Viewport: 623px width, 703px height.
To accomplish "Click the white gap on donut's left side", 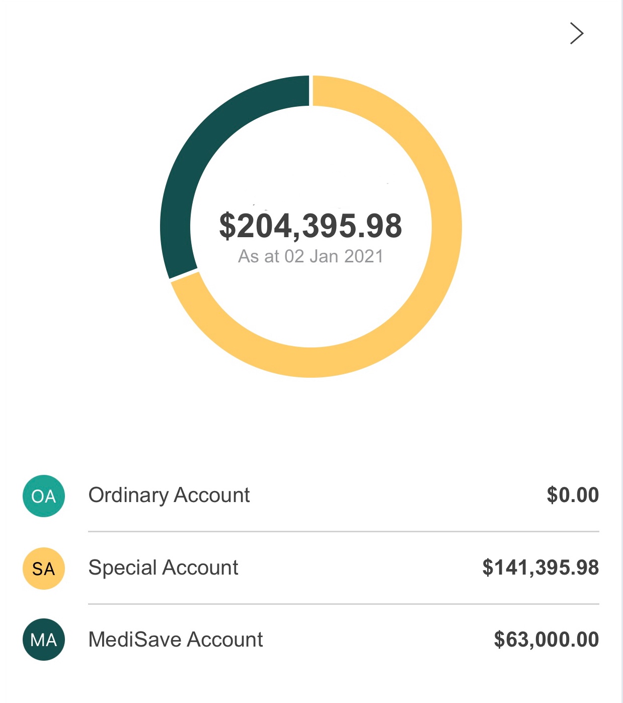I will tap(184, 274).
